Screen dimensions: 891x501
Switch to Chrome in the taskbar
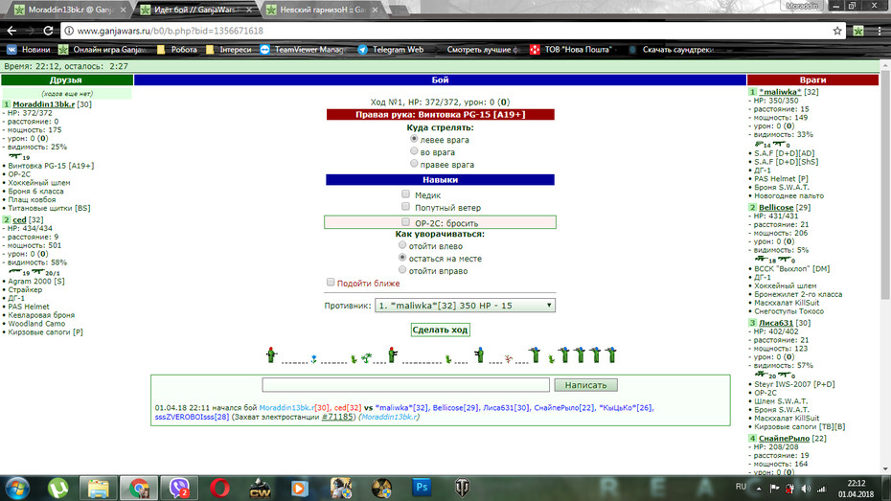(139, 489)
